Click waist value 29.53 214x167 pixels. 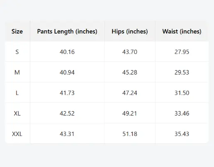pyautogui.click(x=182, y=73)
